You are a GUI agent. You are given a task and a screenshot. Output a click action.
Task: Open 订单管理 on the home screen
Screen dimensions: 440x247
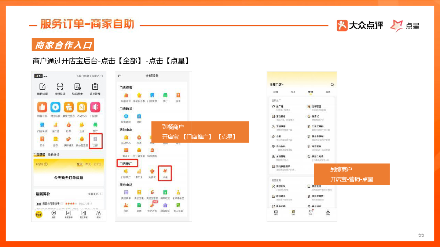click(95, 89)
